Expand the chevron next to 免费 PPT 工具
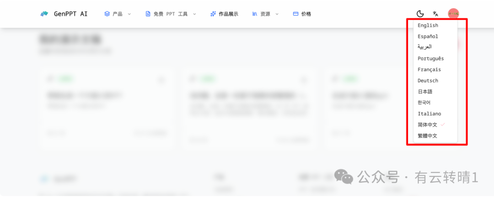494x197 pixels. [194, 14]
